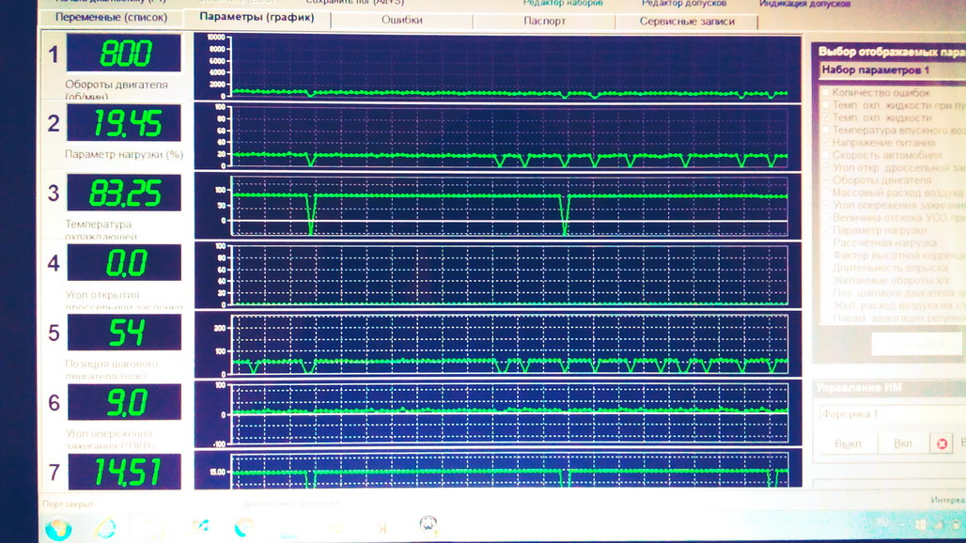Click the diagnostic app icon in taskbar

[428, 525]
